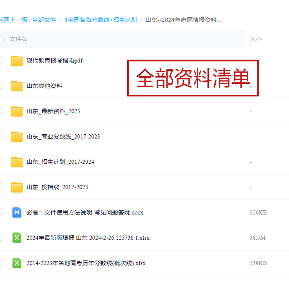289x289 pixels.
Task: Tick the select-all checkbox beside 文件名
Action: tap(1, 39)
